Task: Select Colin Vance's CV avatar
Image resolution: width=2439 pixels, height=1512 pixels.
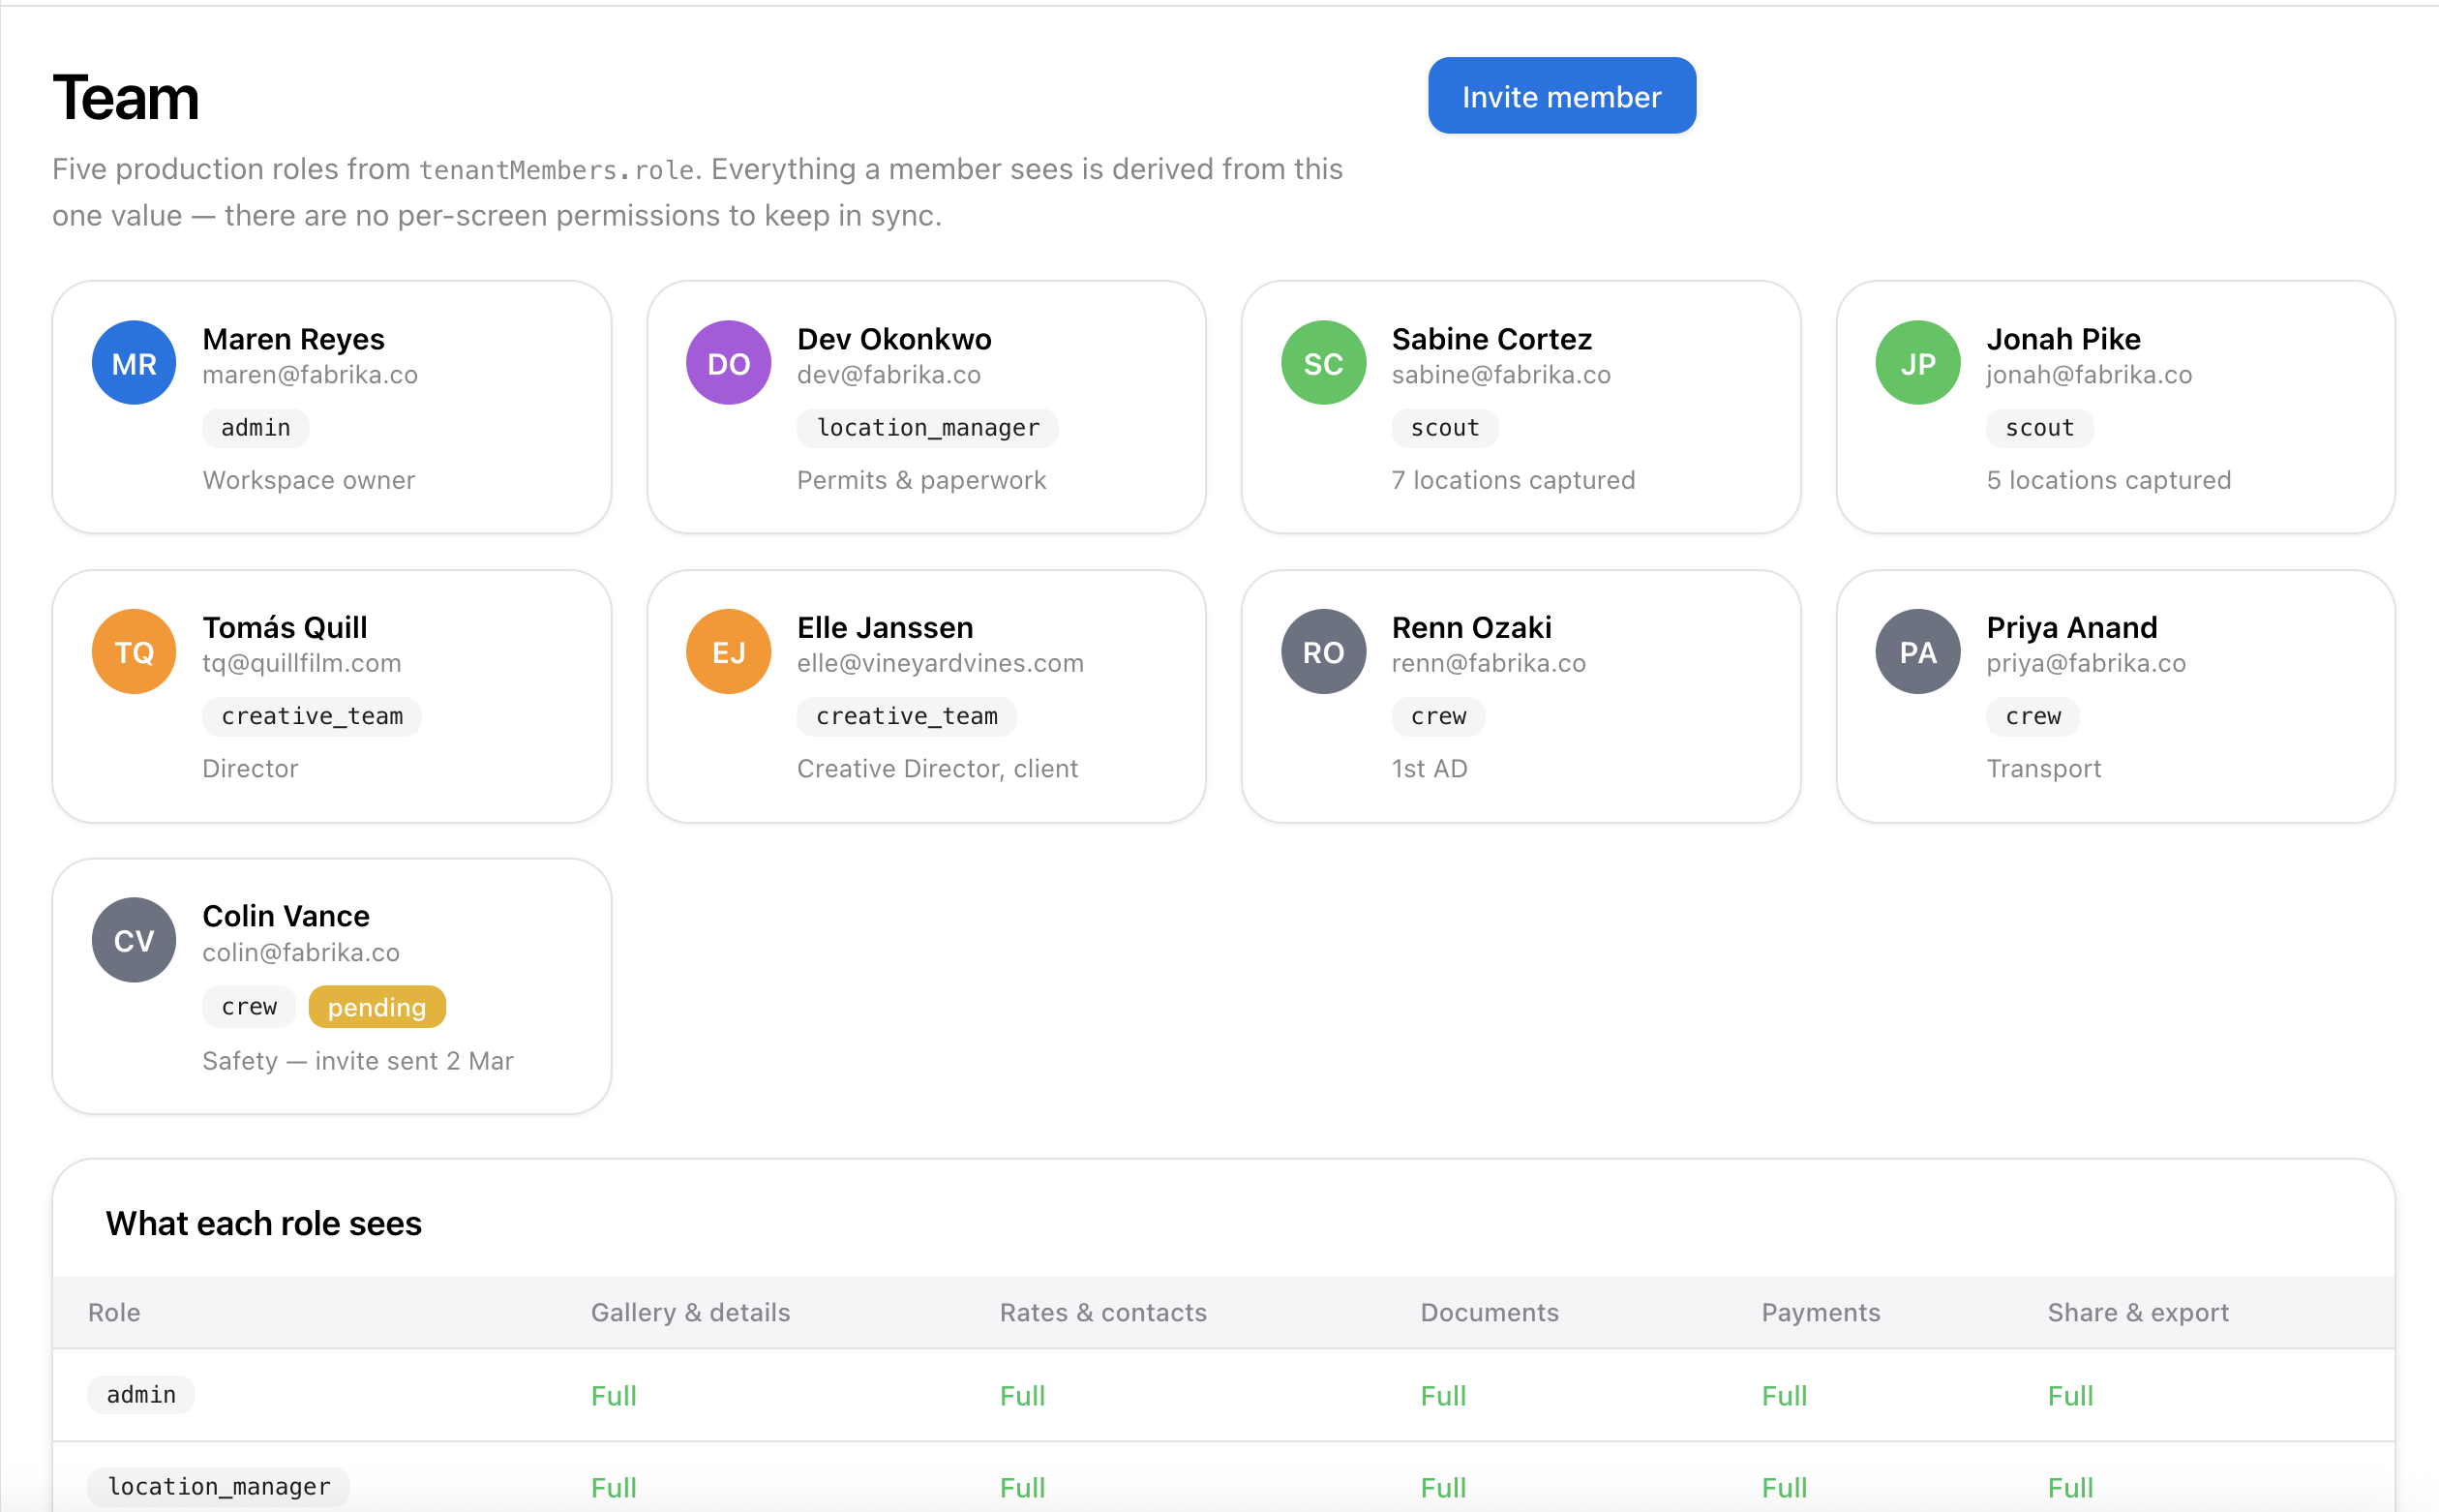Action: pyautogui.click(x=134, y=940)
